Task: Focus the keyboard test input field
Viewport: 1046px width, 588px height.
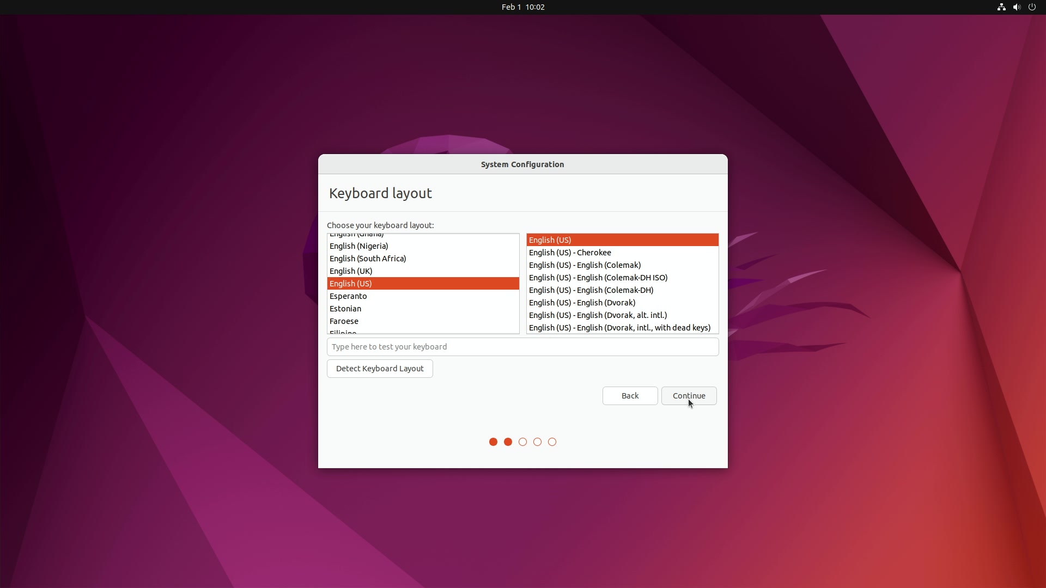Action: click(x=522, y=347)
